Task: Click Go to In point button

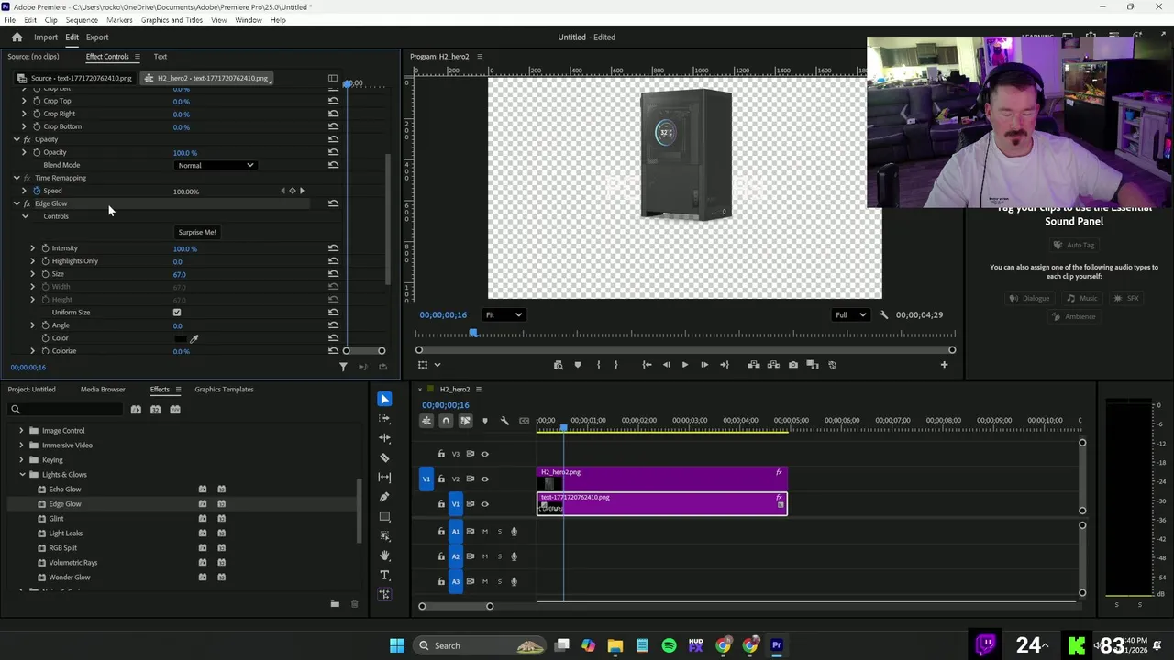Action: (647, 365)
